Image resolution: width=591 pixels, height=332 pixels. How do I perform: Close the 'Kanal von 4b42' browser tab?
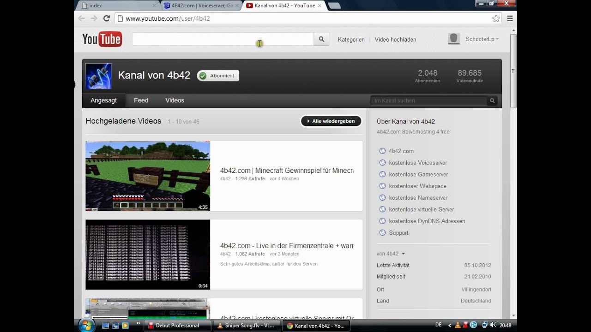coord(320,6)
